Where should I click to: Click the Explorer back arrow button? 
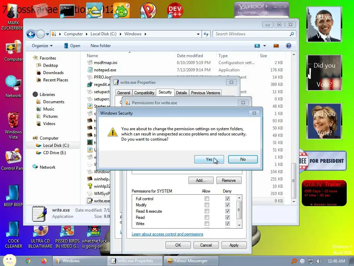[31, 34]
